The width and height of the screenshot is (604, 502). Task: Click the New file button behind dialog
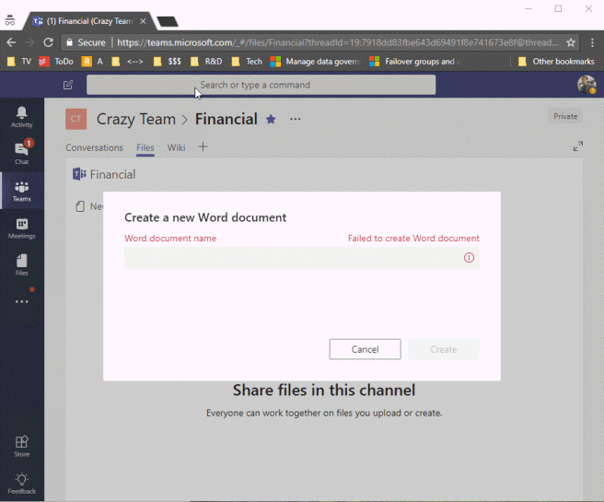(x=89, y=206)
